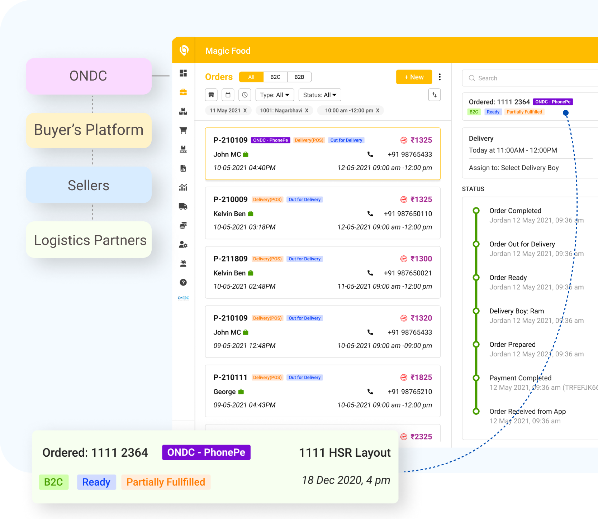Open the three-dot more options menu
The image size is (598, 519).
(x=440, y=77)
